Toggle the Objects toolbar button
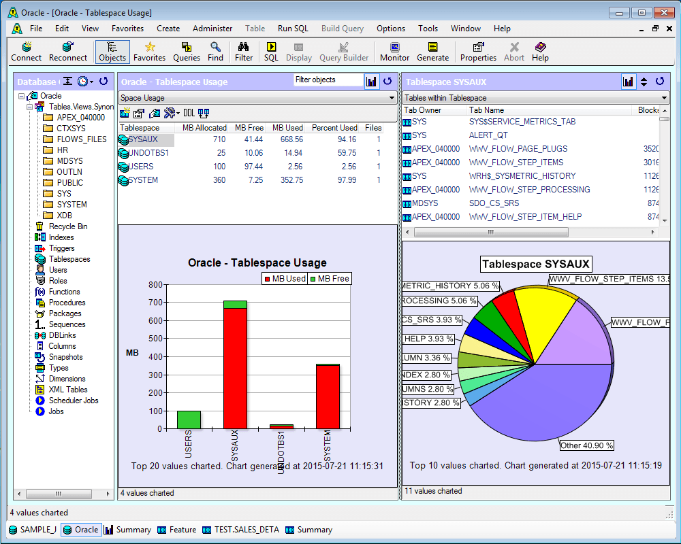 point(112,52)
